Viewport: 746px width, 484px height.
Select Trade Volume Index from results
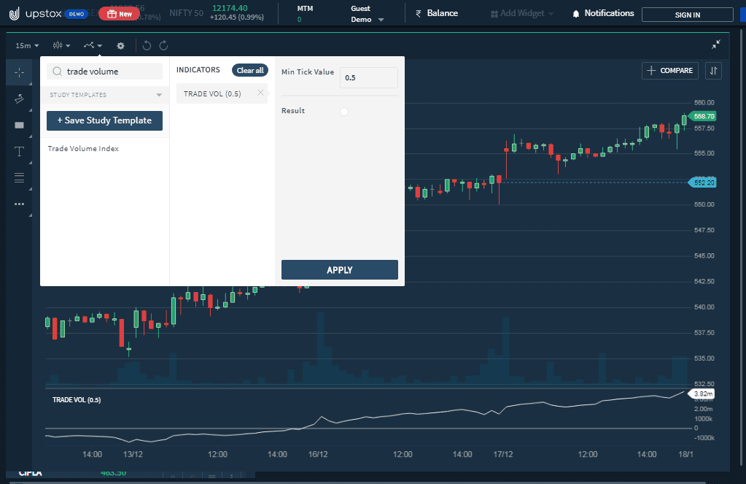[x=83, y=149]
